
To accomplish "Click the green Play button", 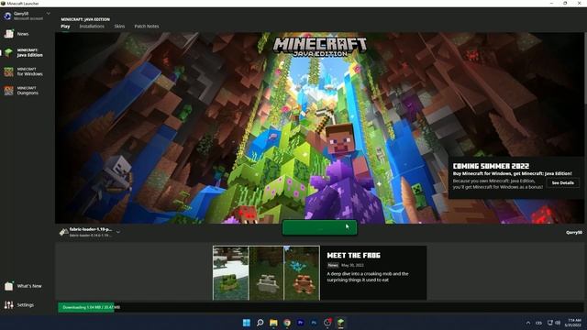I will [x=319, y=227].
